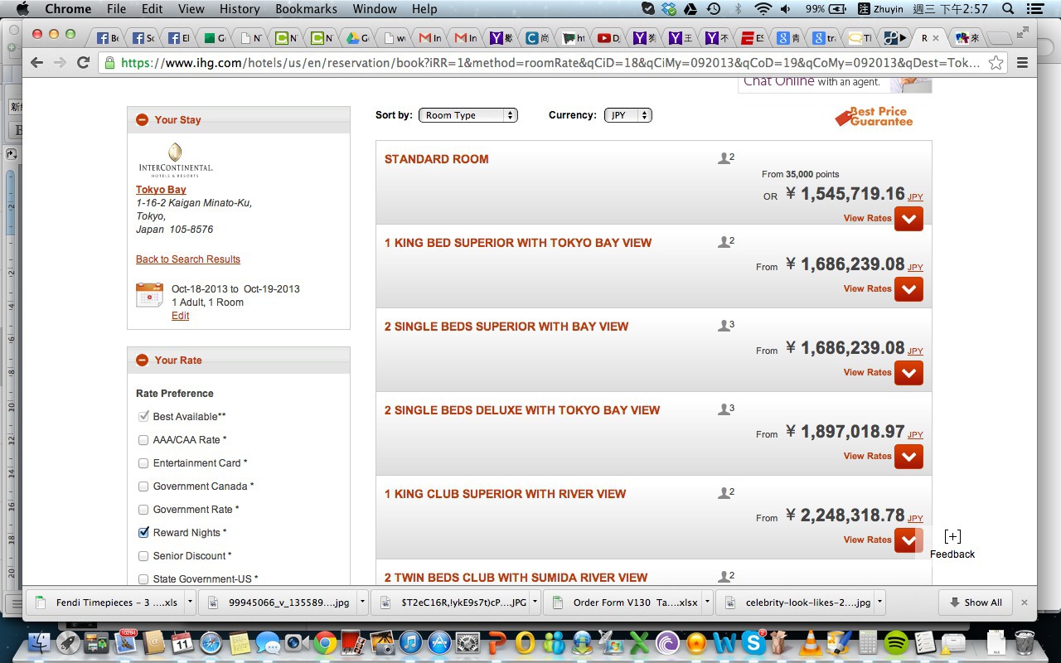Launch VLC cone icon in Dock
Image resolution: width=1061 pixels, height=663 pixels.
point(811,642)
